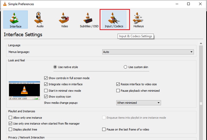Screen dimensions: 207x140
Task: Open the Audio preferences category
Action: coord(40,20)
